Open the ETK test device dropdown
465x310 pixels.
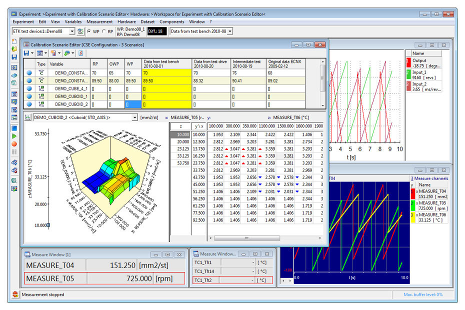(x=72, y=31)
